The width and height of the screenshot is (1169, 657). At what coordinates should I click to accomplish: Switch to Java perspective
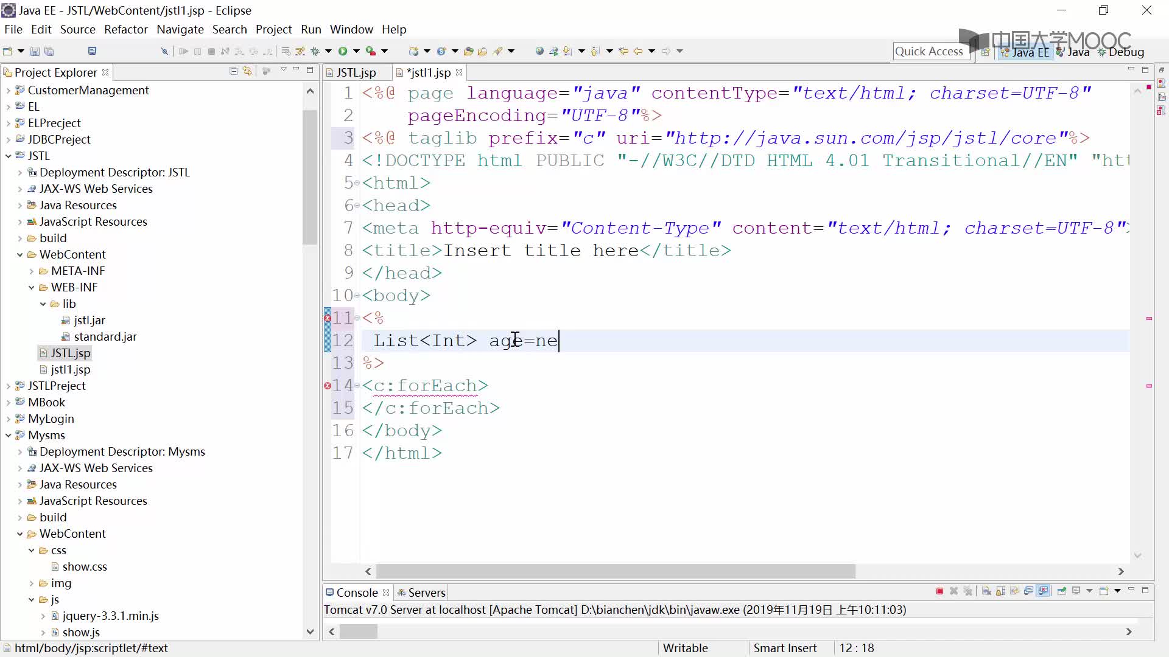(x=1073, y=52)
